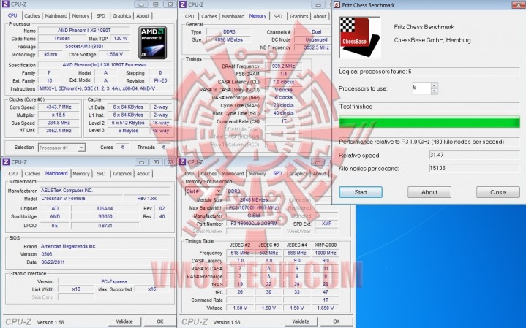
Task: Click the green benchmark progress bar
Action: pyautogui.click(x=429, y=121)
